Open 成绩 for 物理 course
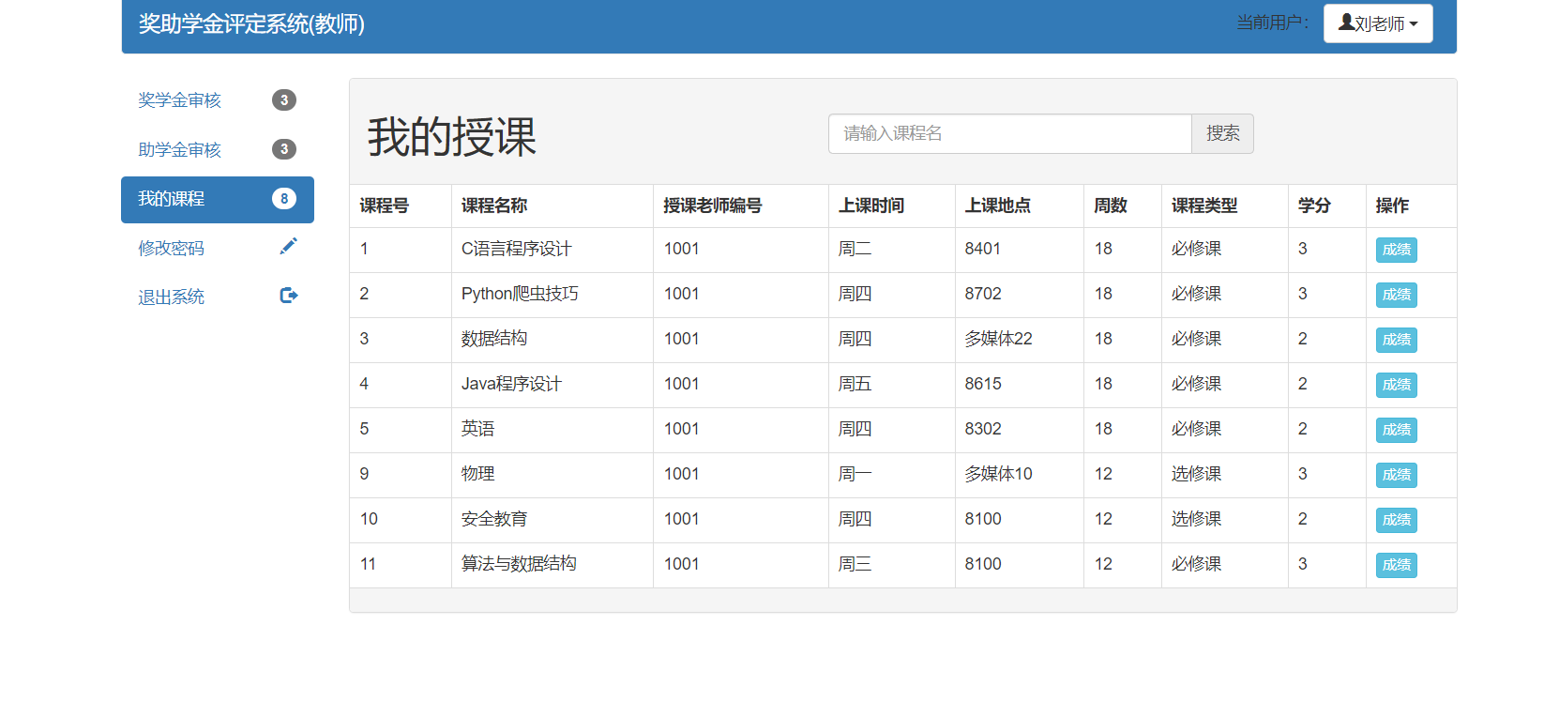This screenshot has width=1544, height=701. click(x=1396, y=475)
